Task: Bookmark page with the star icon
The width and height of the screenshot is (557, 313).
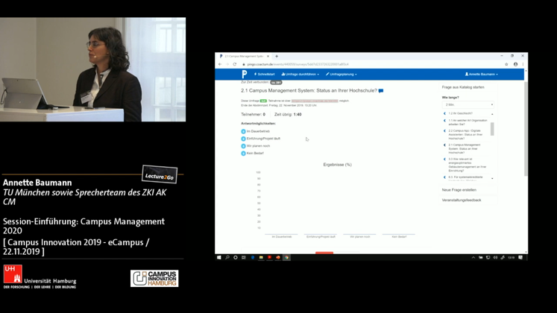Action: pyautogui.click(x=506, y=65)
